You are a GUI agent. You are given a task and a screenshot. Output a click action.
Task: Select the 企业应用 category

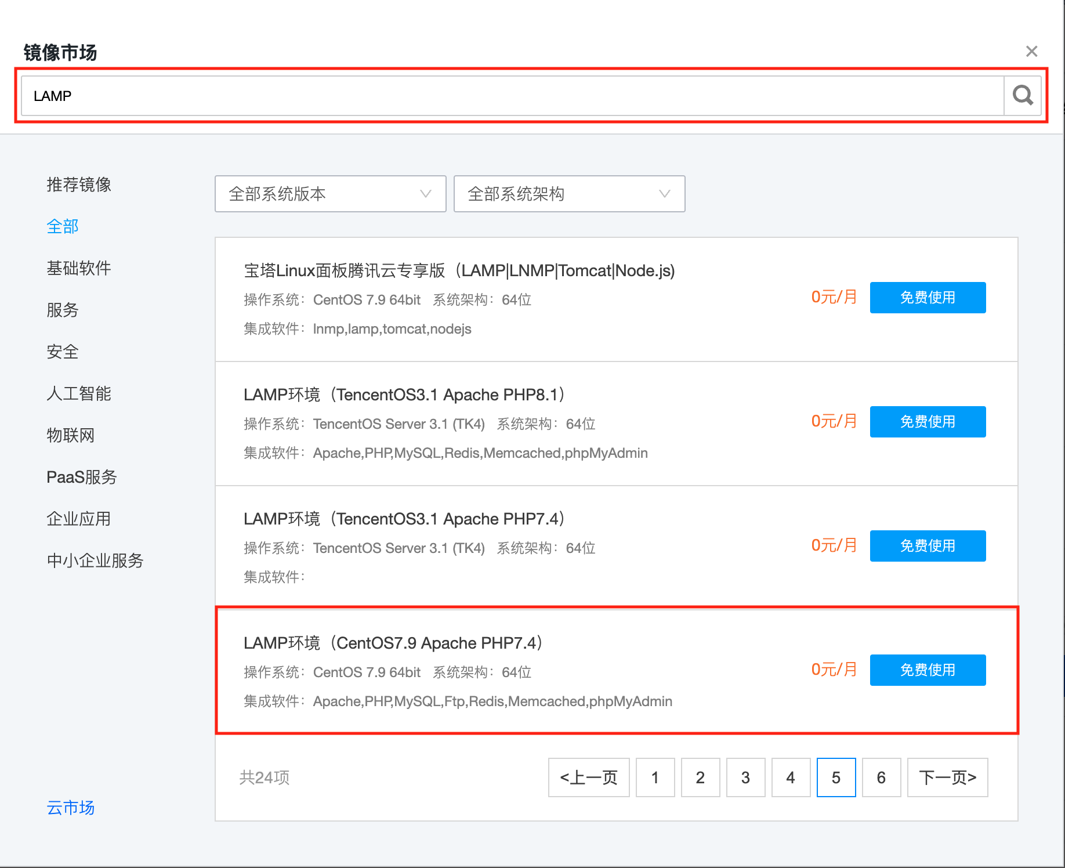pos(79,519)
